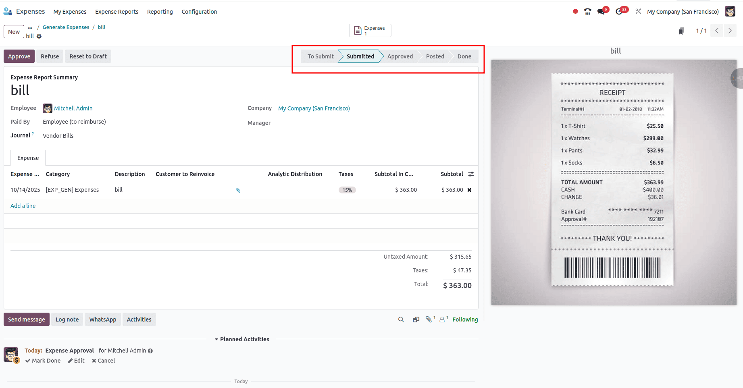Click the attachment icon on the expense line
Image resolution: width=743 pixels, height=388 pixels.
(x=238, y=190)
